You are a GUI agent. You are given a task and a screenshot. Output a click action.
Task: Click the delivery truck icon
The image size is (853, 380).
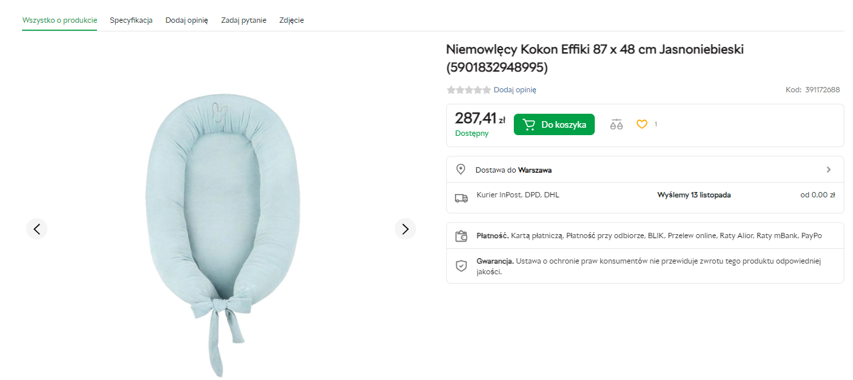[x=461, y=197]
